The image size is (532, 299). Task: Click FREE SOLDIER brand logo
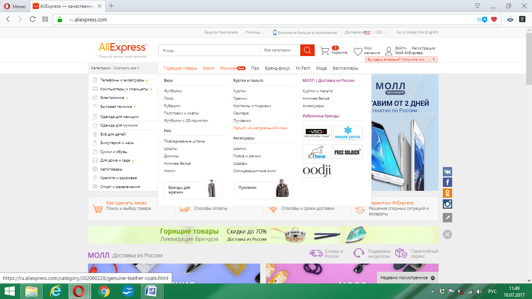pyautogui.click(x=348, y=152)
